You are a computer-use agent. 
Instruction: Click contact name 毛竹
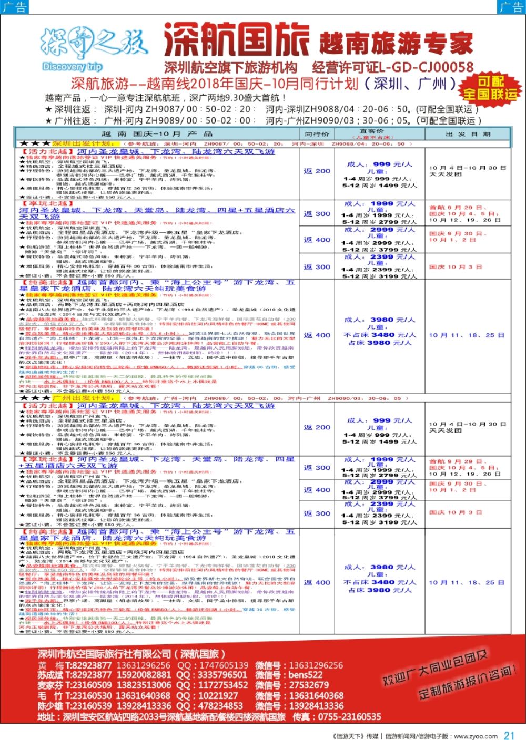coord(50,696)
